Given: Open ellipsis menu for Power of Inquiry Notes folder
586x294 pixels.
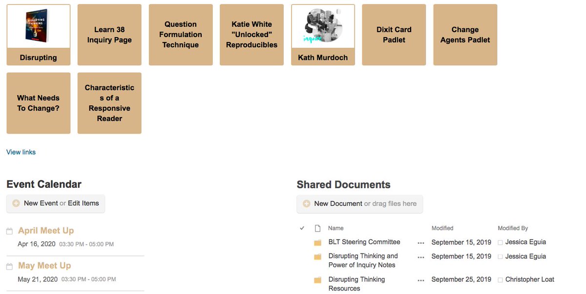Looking at the screenshot, I should [421, 256].
